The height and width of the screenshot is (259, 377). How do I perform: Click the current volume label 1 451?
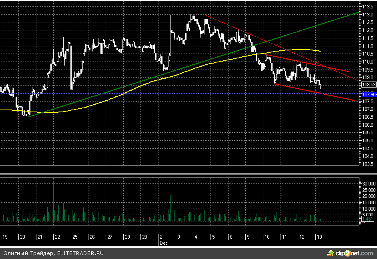367,219
